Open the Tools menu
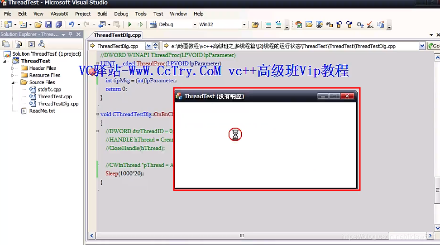Image resolution: width=440 pixels, height=245 pixels. click(x=141, y=14)
